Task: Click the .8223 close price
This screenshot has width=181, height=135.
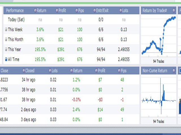Action: click(x=4, y=80)
